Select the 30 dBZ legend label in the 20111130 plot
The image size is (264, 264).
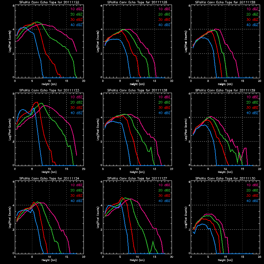pos(252,196)
